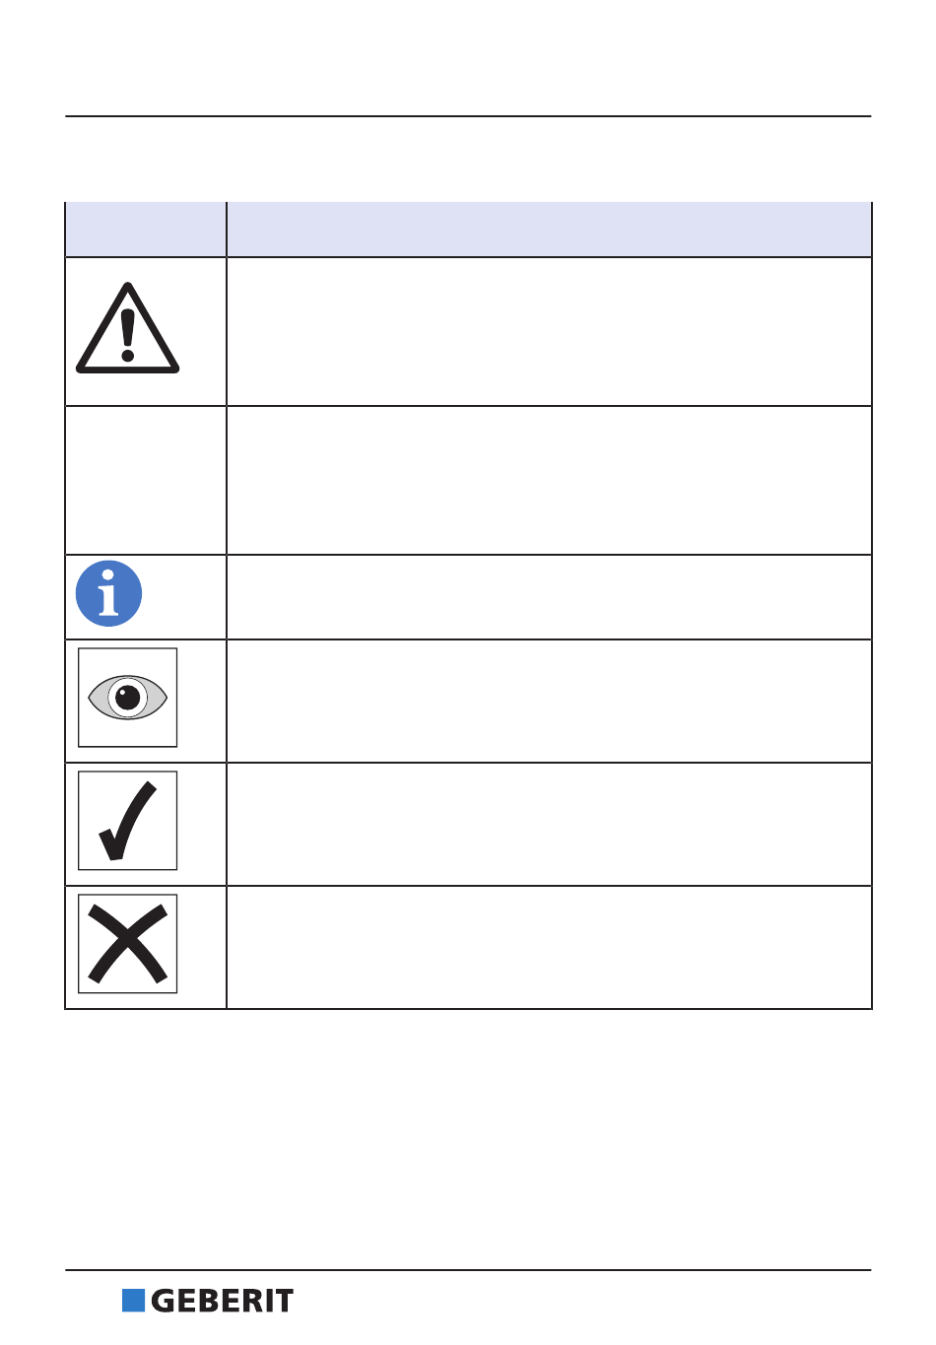This screenshot has height=1345, width=936.
Task: Click the empty description cell beside info icon
Action: point(550,598)
